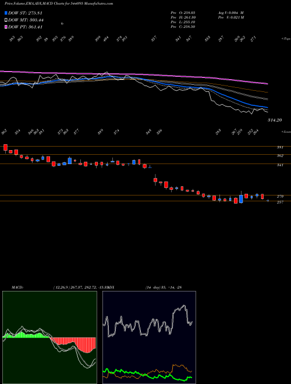Viewport: 291px width, 384px height.
Task: Click the MACD (12,26,9) parameters text
Action: click(x=81, y=287)
